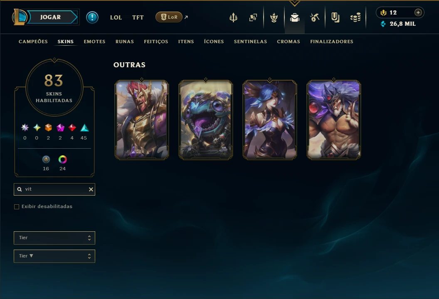Expand the second Tier ▼ sort dropdown

[x=54, y=256]
